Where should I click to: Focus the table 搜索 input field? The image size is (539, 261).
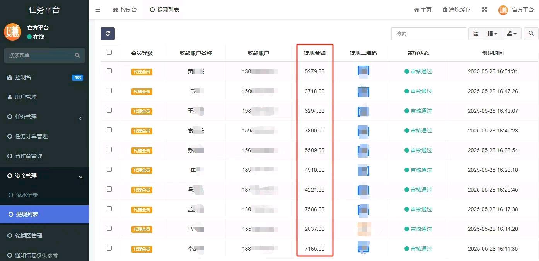428,34
